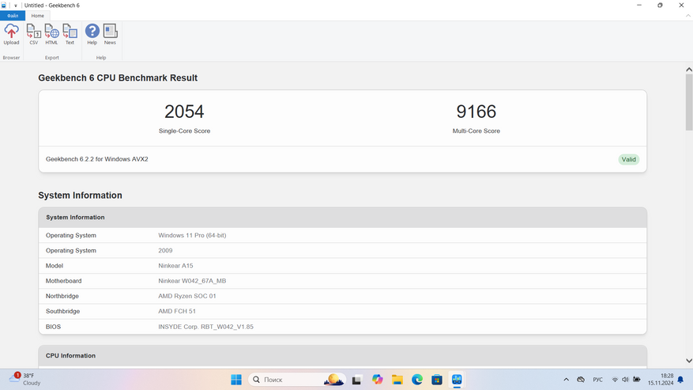Export results as Text
Viewport: 693px width, 390px height.
pos(70,35)
